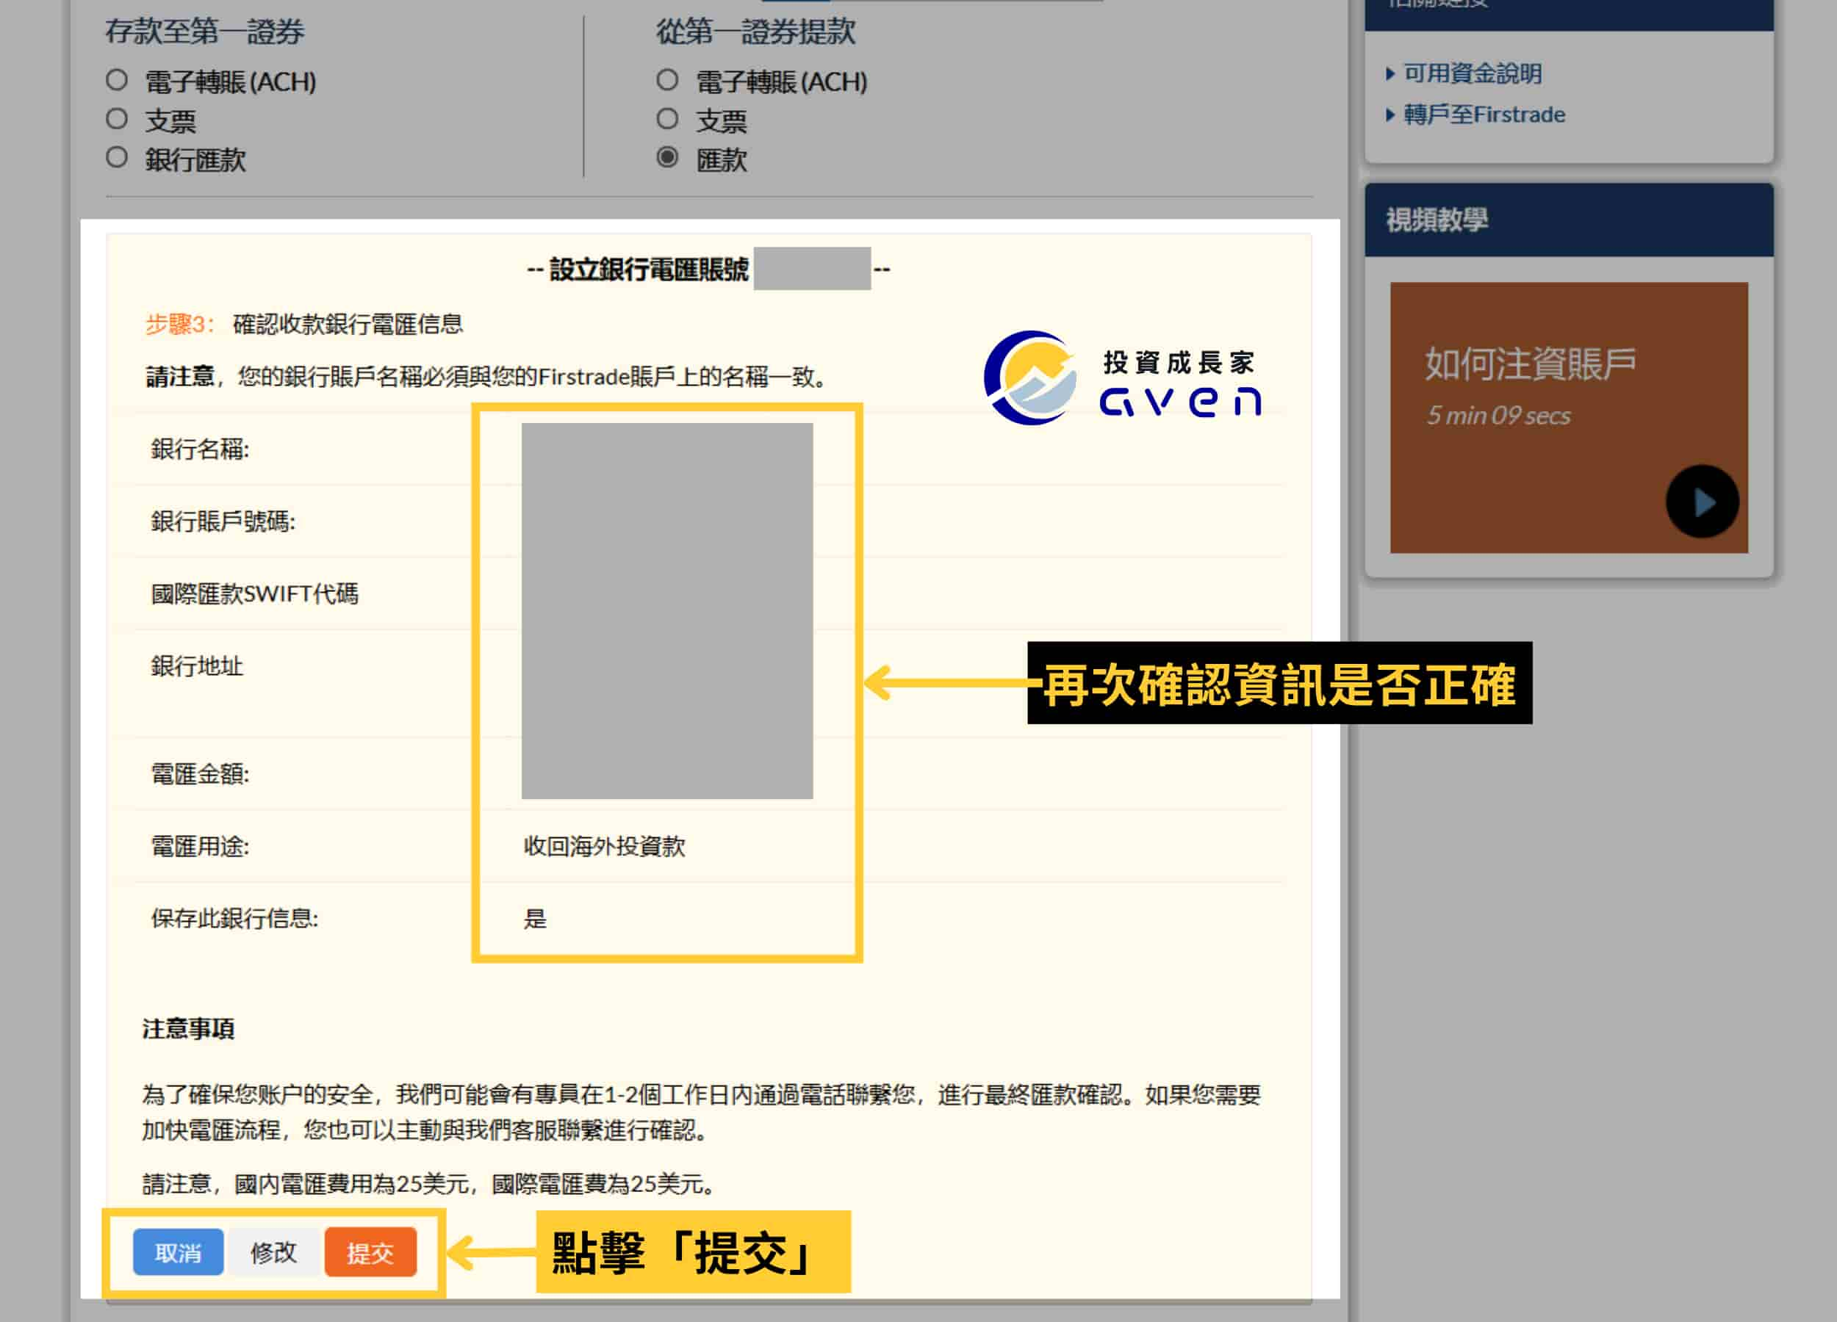Screen dimensions: 1837x1322
Task: Click the 取消 cancel button
Action: pos(179,1252)
